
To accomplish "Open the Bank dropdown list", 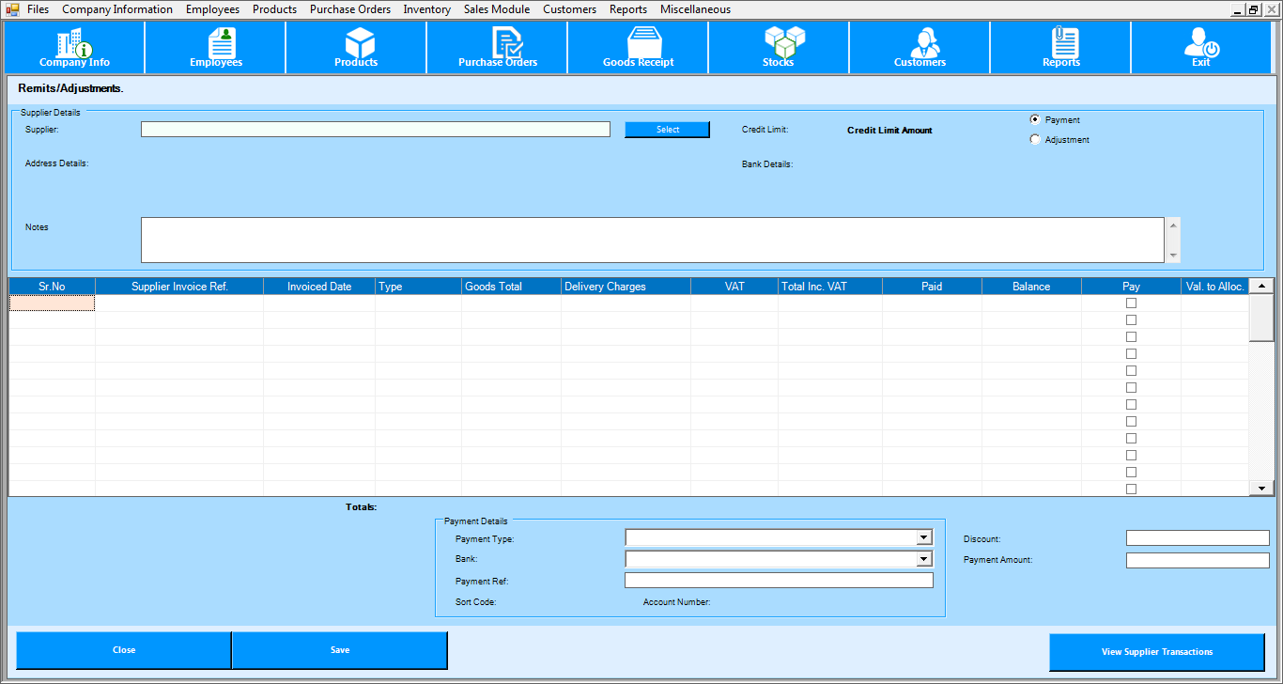I will (924, 559).
